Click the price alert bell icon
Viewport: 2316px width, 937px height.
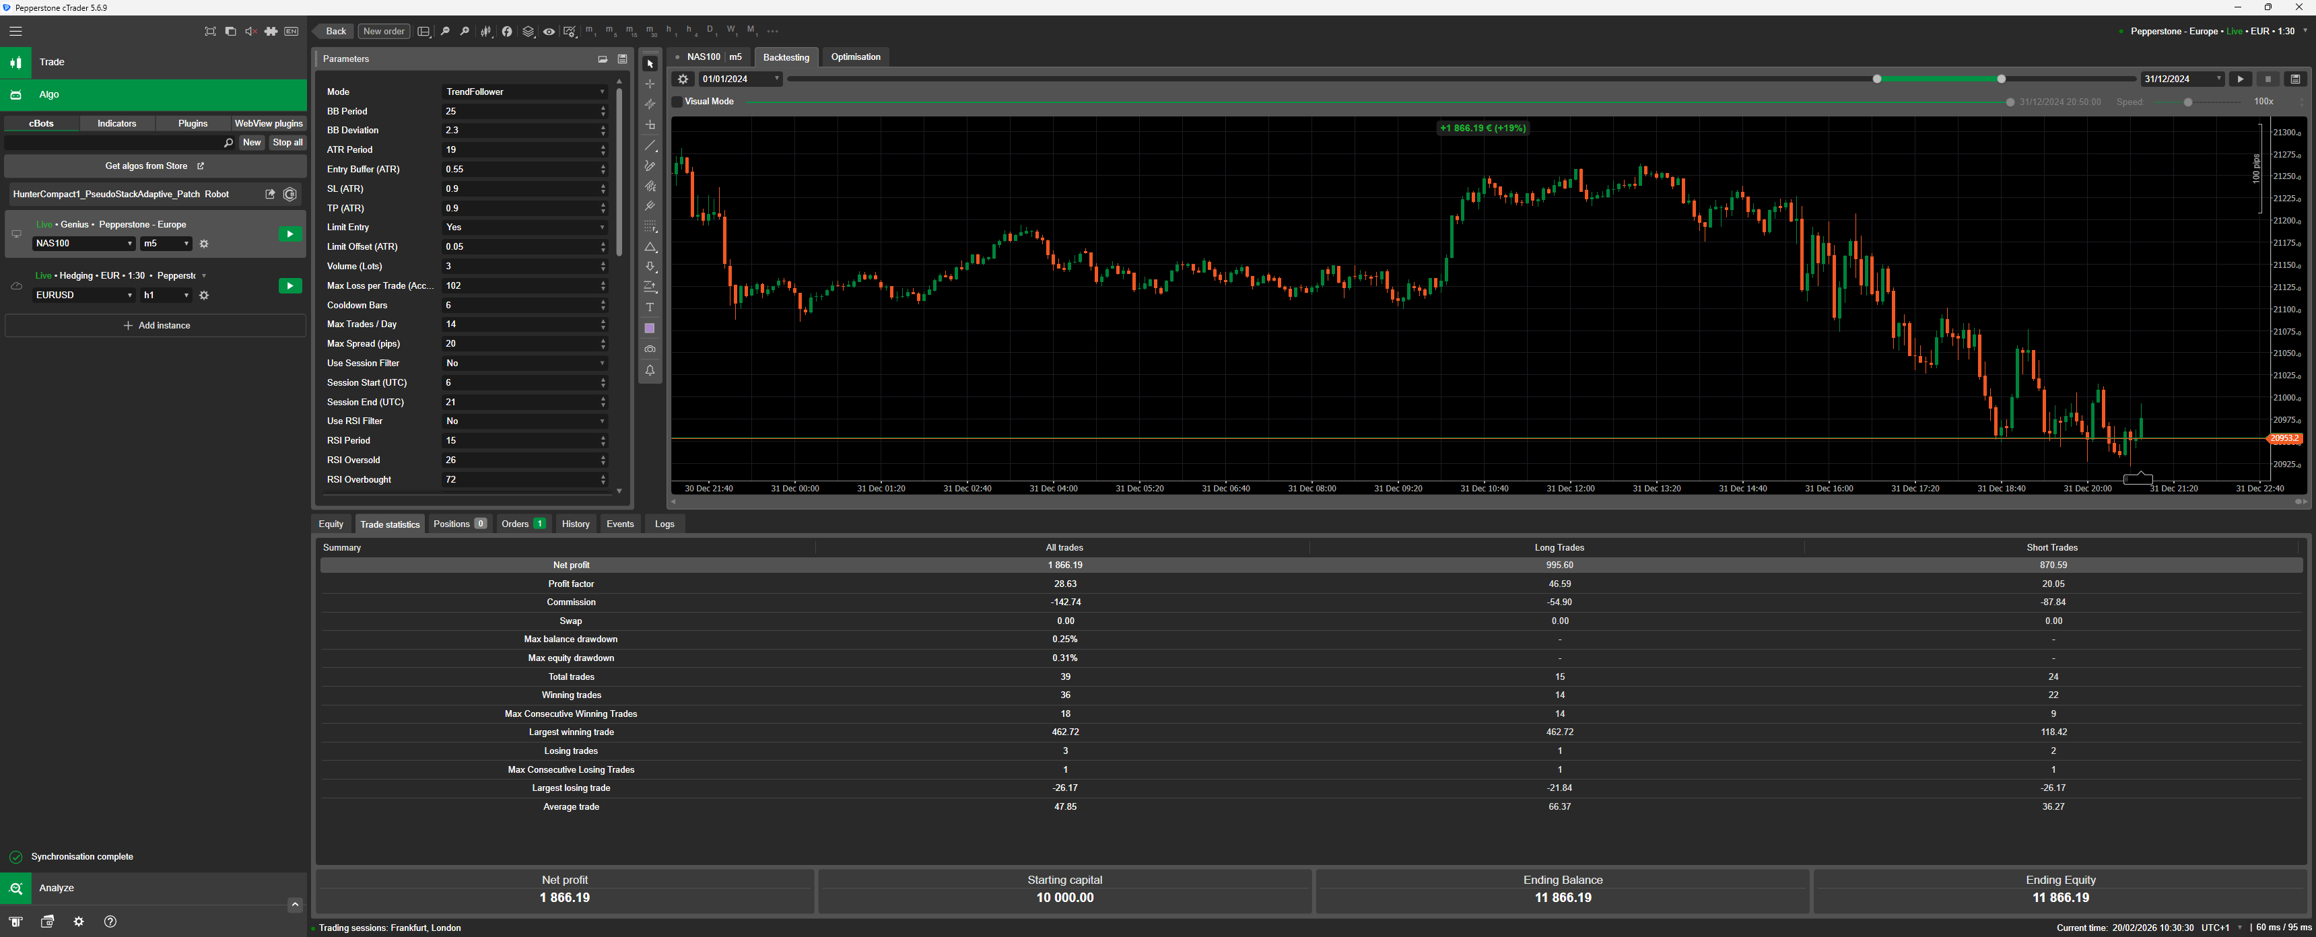tap(650, 370)
